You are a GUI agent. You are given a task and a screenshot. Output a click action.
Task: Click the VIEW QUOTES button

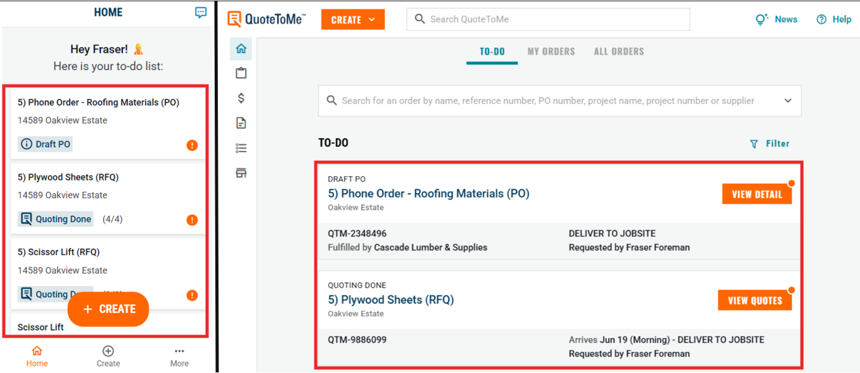tap(755, 300)
